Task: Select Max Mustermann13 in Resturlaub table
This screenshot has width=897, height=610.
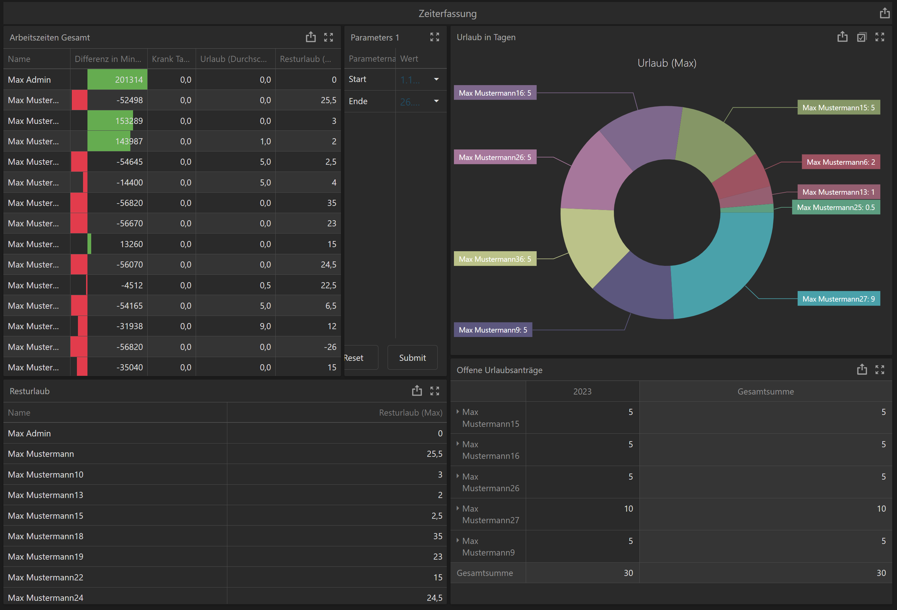Action: [x=225, y=495]
